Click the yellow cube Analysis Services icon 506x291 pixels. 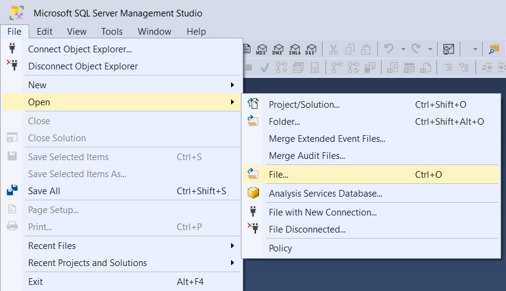[x=254, y=193]
